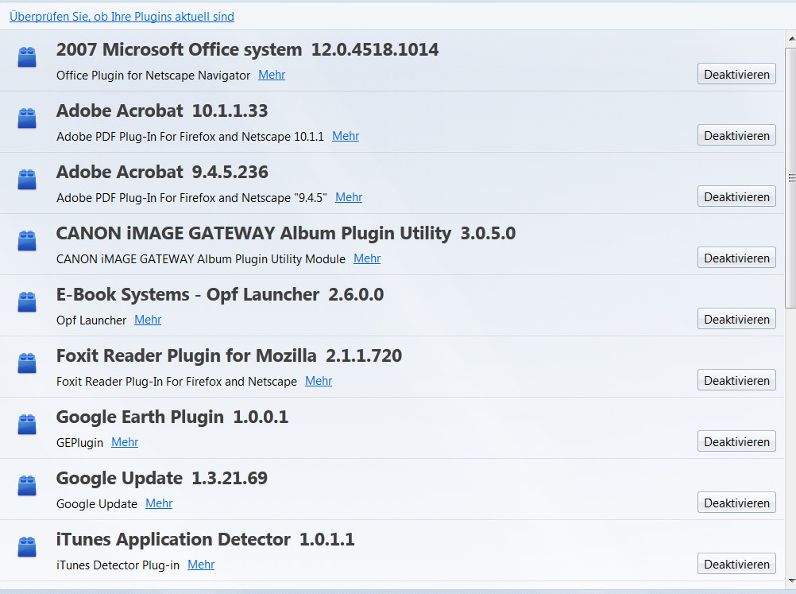Click the Google Update plugin icon

point(27,486)
